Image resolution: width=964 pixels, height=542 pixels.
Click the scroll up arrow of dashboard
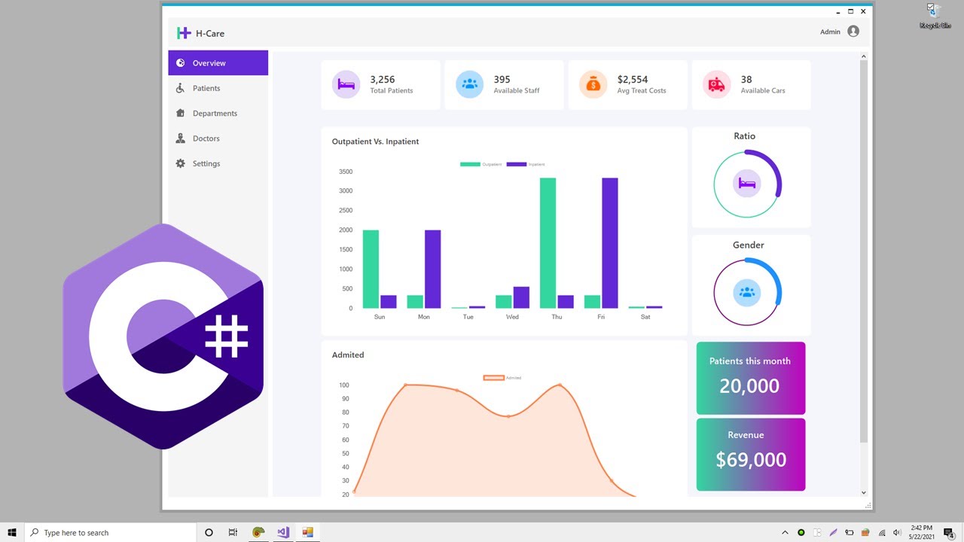point(864,56)
